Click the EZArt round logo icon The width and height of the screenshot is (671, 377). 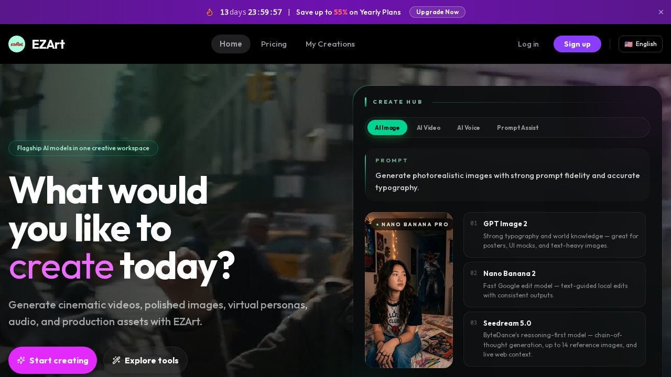(17, 44)
